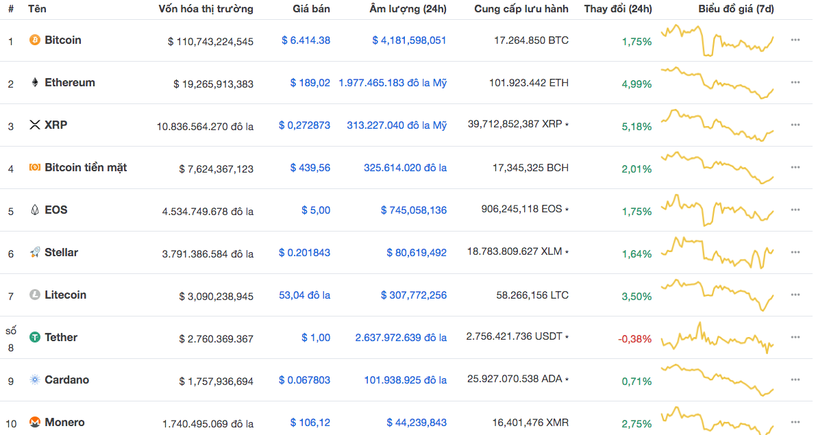Open the Stellar name link
Screen dimensions: 816x435
coord(62,252)
